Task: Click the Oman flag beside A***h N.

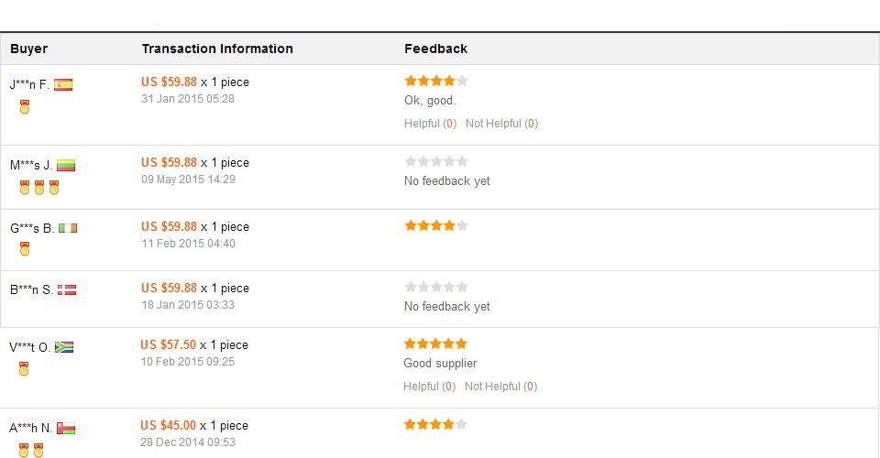Action: point(66,428)
